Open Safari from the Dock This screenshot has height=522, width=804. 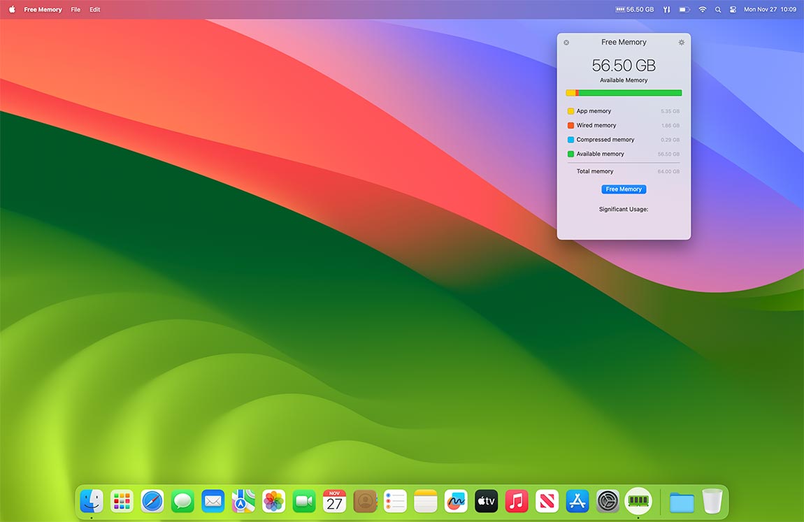click(152, 500)
